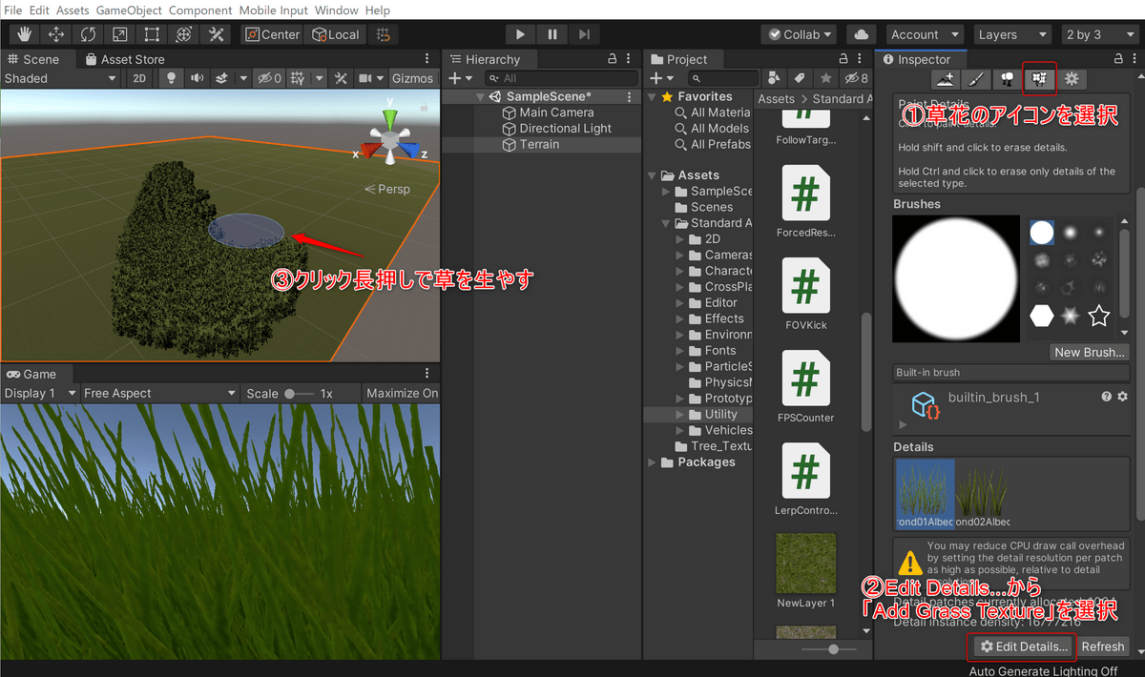Click the Pause button
The image size is (1145, 677).
[552, 34]
